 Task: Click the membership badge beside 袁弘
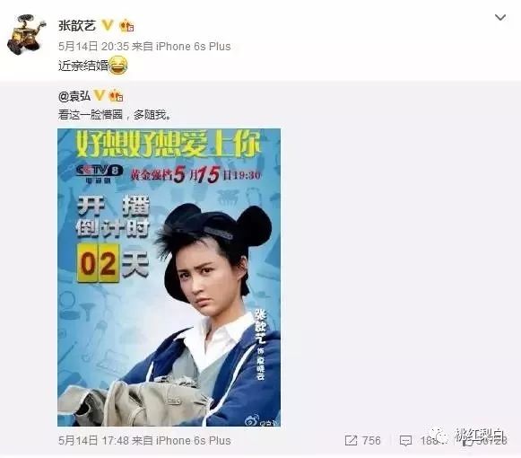click(x=116, y=96)
